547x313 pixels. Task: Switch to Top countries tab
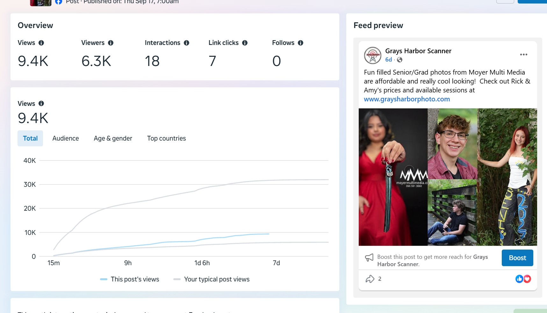tap(166, 138)
